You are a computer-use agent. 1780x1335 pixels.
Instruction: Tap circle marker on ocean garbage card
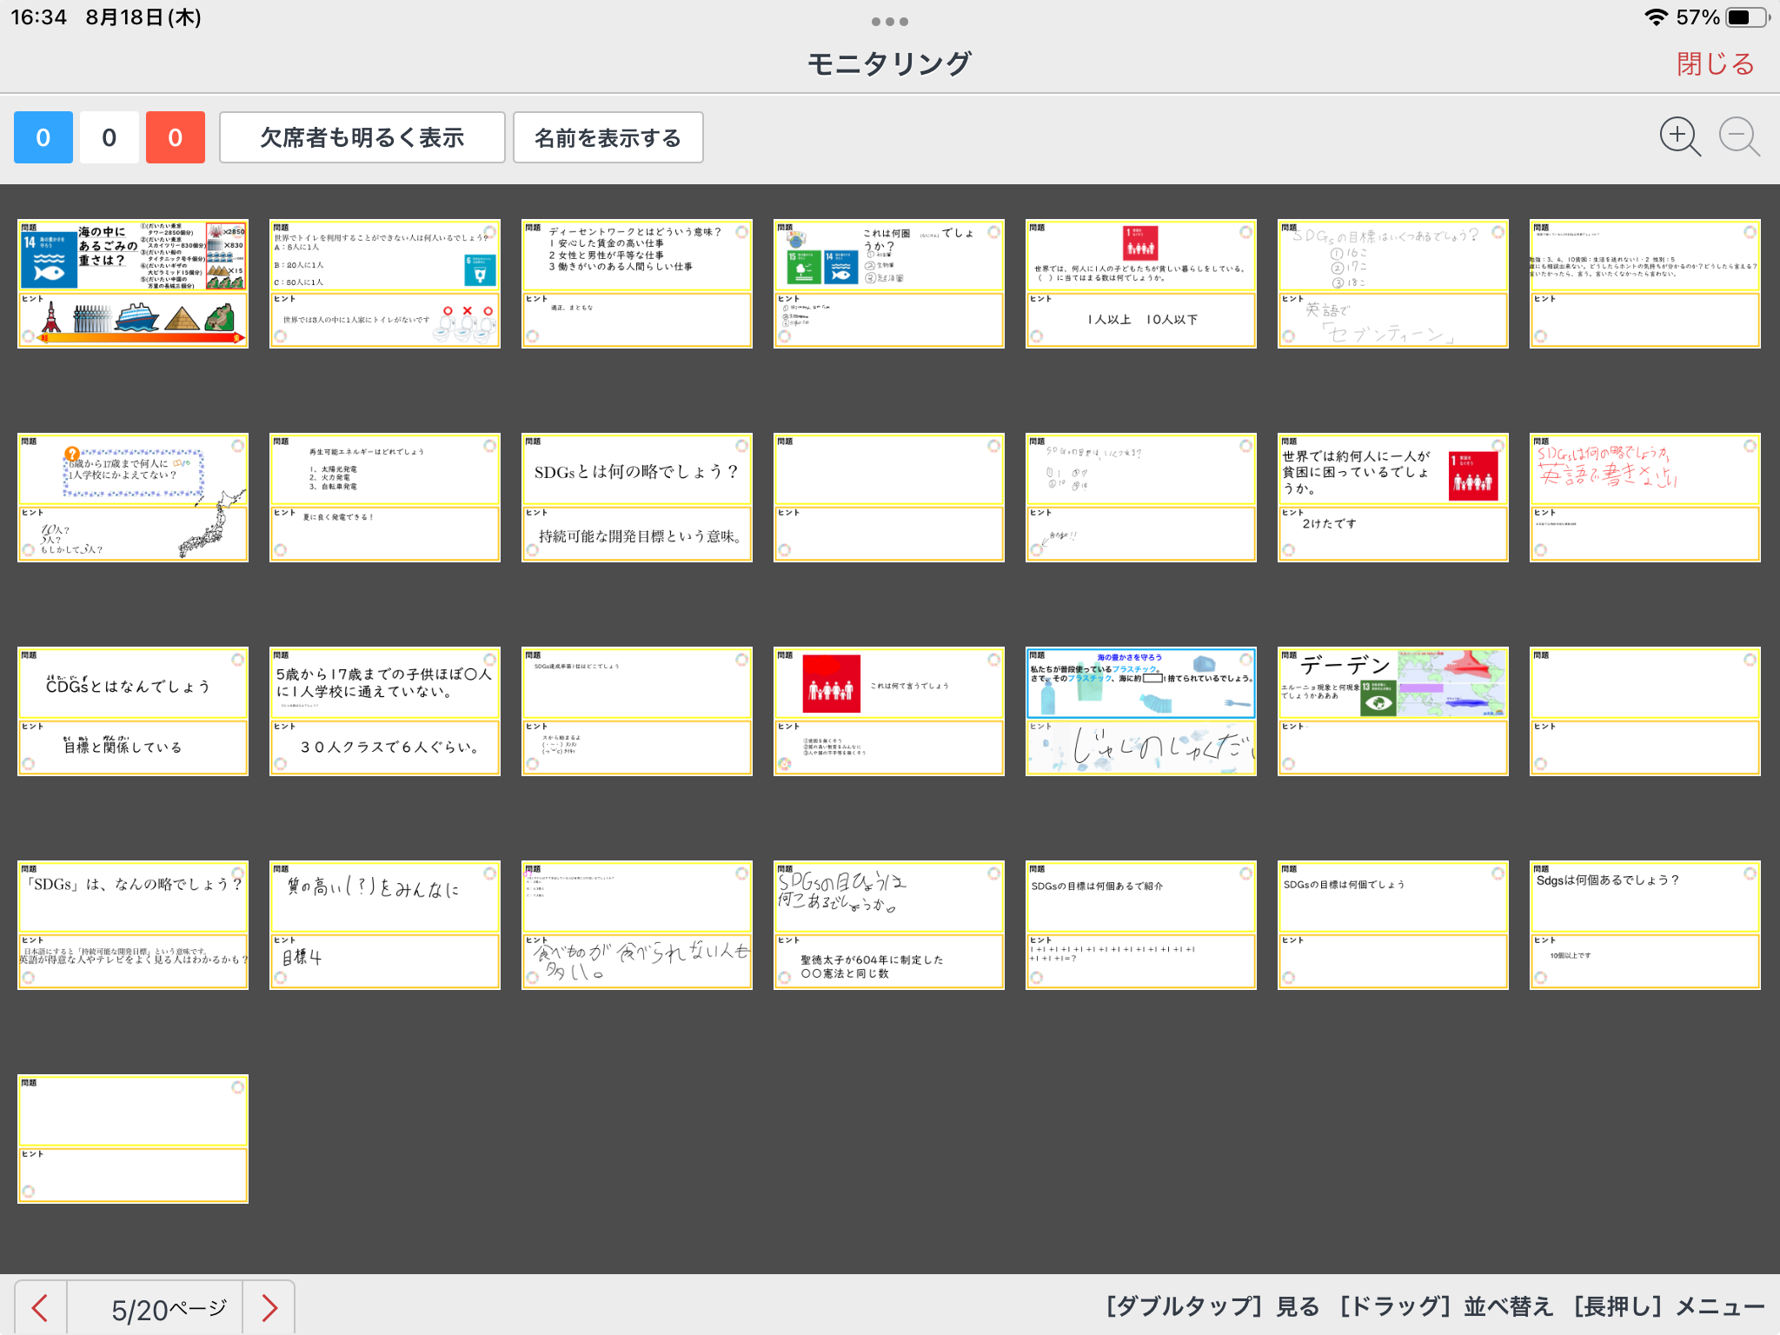coord(28,335)
